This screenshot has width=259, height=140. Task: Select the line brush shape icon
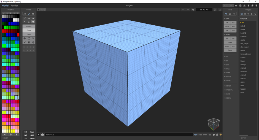(25, 18)
